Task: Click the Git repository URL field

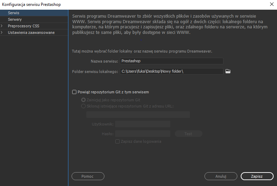Action: coord(138,114)
